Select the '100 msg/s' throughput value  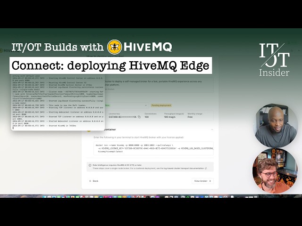[x=170, y=117]
